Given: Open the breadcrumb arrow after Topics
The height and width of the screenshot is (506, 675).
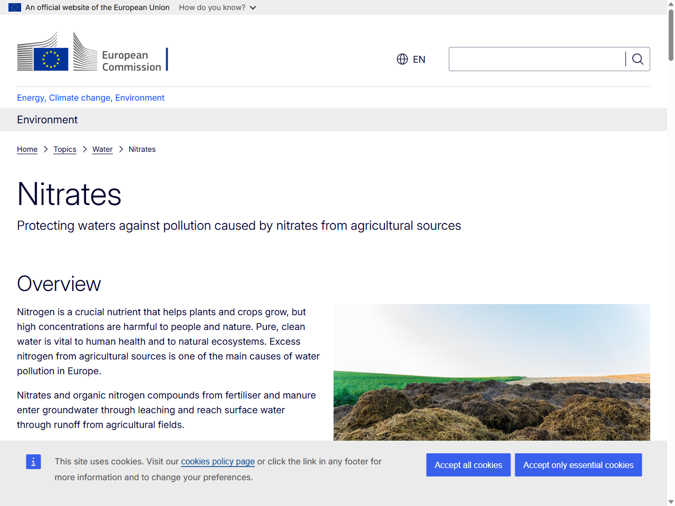Looking at the screenshot, I should tap(84, 149).
